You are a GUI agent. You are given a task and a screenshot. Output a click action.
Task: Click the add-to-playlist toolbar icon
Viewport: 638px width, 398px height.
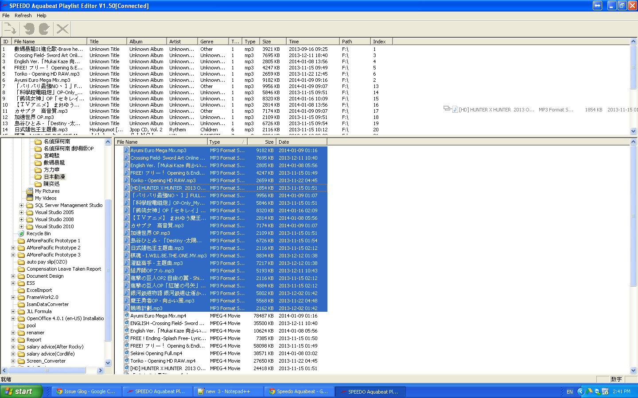tap(10, 29)
